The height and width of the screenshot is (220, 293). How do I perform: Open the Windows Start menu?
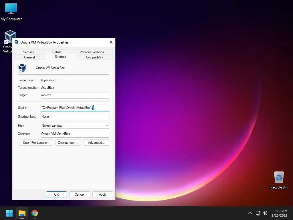pyautogui.click(x=9, y=213)
